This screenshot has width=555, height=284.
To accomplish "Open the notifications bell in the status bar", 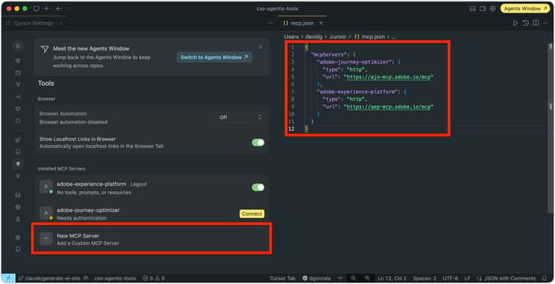I will 545,278.
